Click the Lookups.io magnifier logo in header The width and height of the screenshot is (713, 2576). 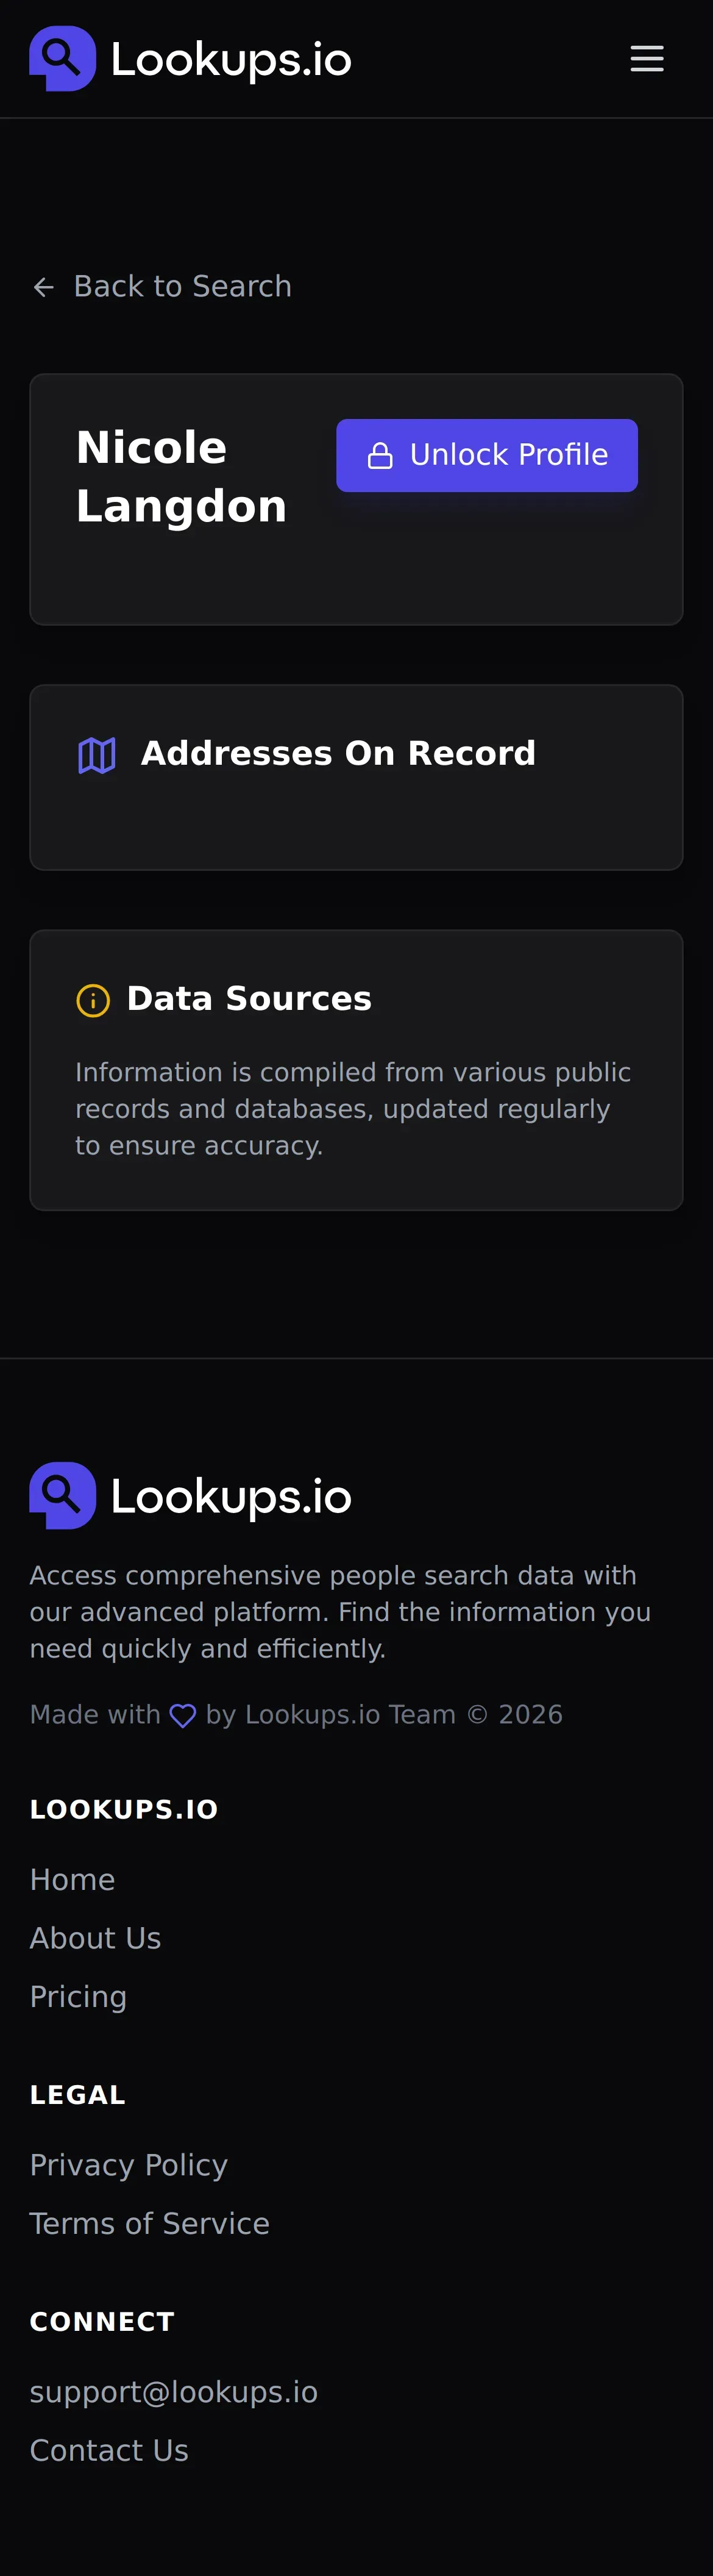pos(62,59)
